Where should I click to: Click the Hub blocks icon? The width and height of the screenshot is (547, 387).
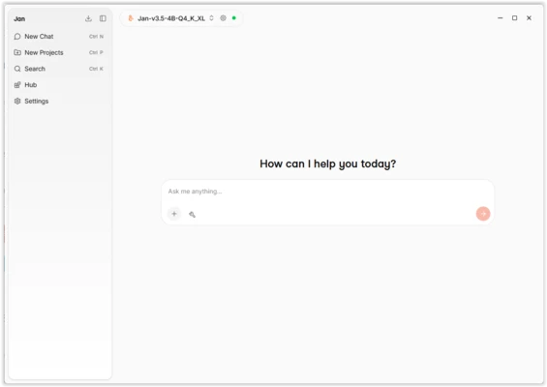pos(17,85)
